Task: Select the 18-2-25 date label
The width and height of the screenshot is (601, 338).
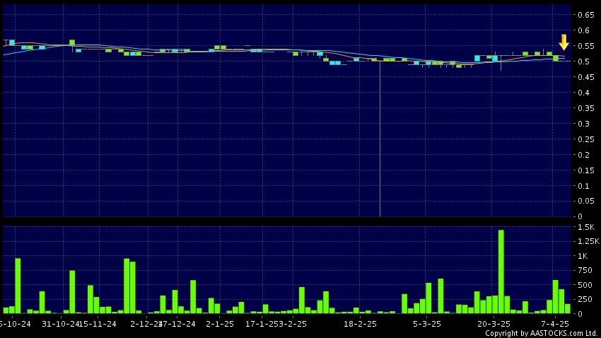Action: [360, 324]
